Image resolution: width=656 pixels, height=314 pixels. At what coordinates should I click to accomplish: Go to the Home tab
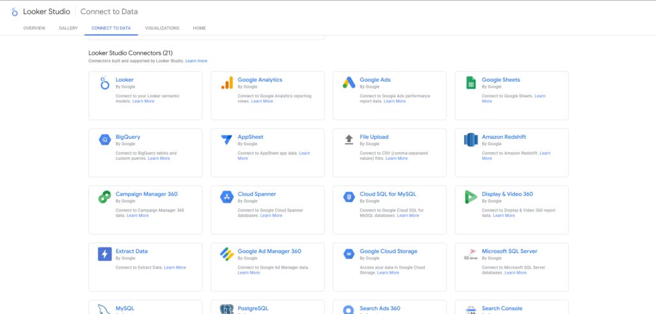(x=200, y=28)
